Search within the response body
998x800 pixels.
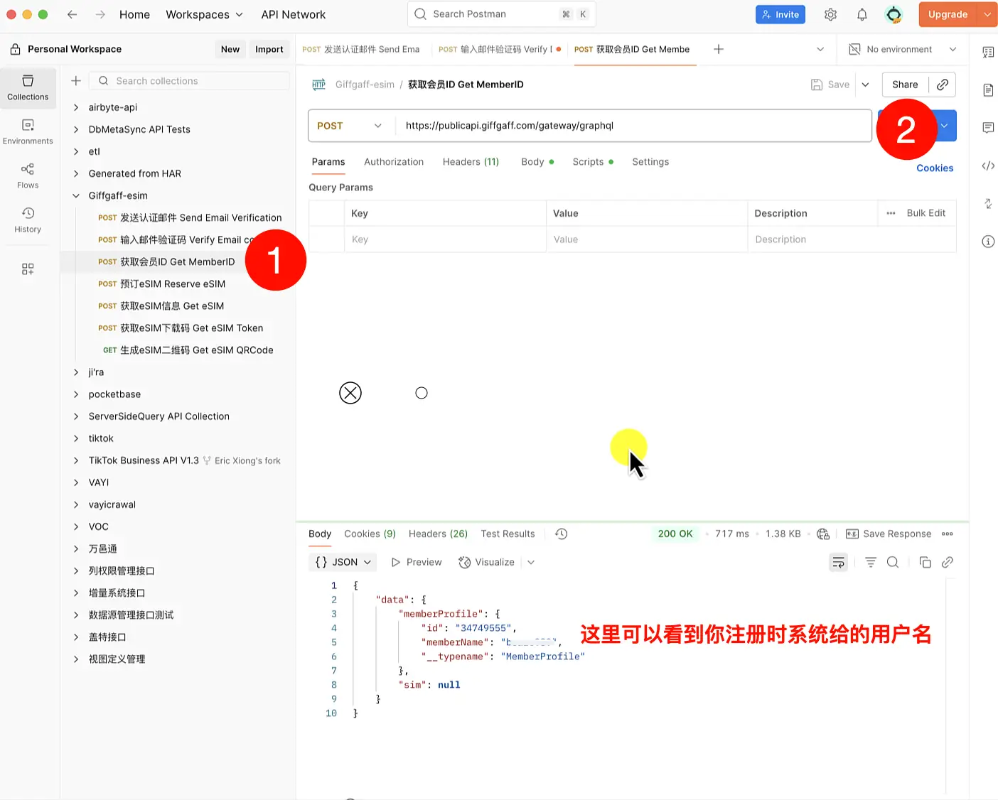pyautogui.click(x=893, y=562)
